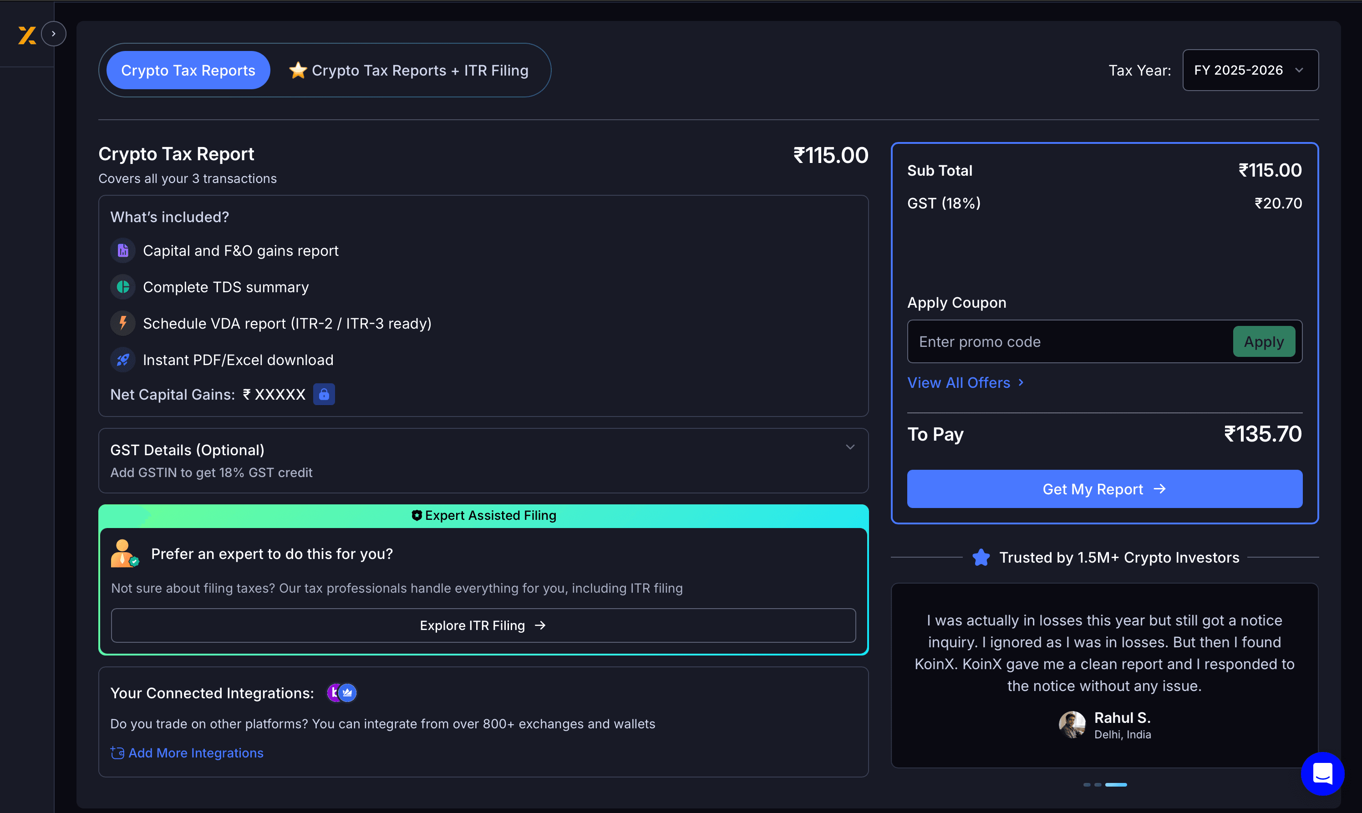Click the "Delhi, India" location text
The height and width of the screenshot is (813, 1362).
tap(1123, 735)
